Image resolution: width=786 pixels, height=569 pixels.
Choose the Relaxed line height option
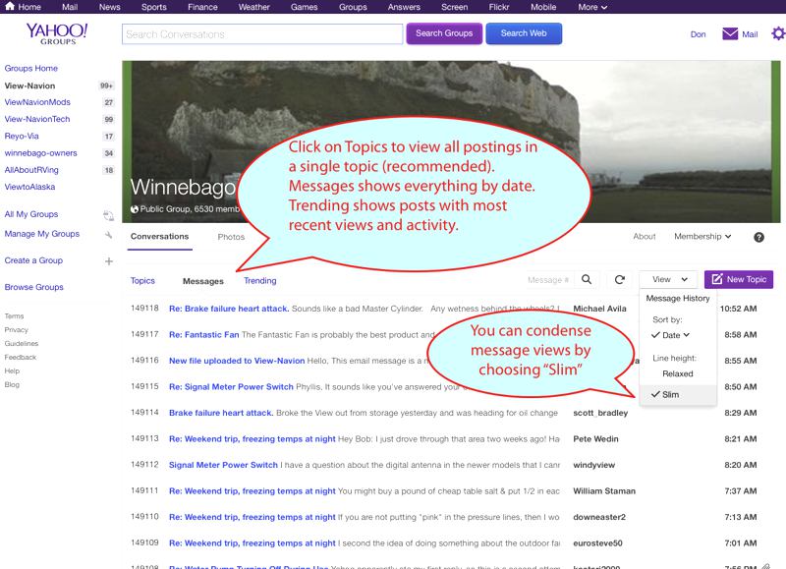(x=677, y=373)
